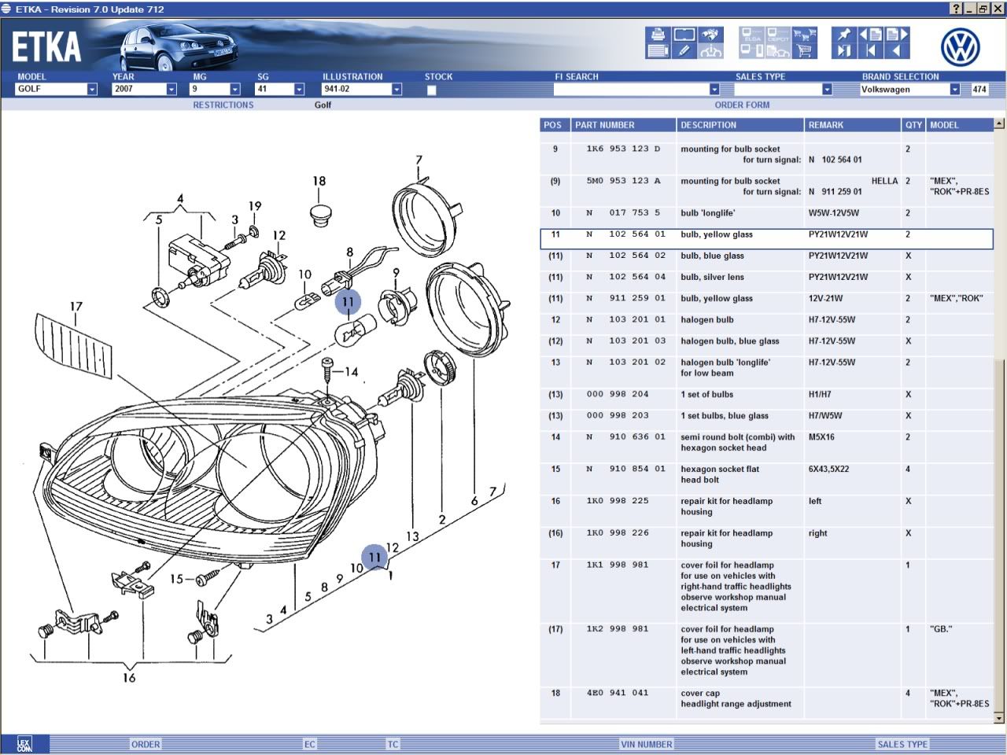Click callout 18 above the cover cap
Screen dimensions: 1007x755
tap(319, 181)
